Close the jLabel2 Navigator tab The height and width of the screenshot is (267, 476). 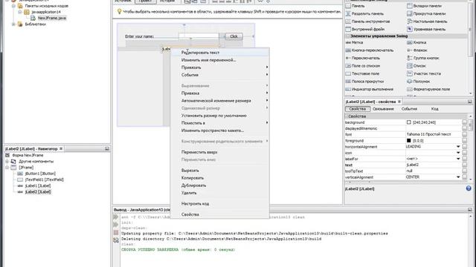tap(61, 148)
